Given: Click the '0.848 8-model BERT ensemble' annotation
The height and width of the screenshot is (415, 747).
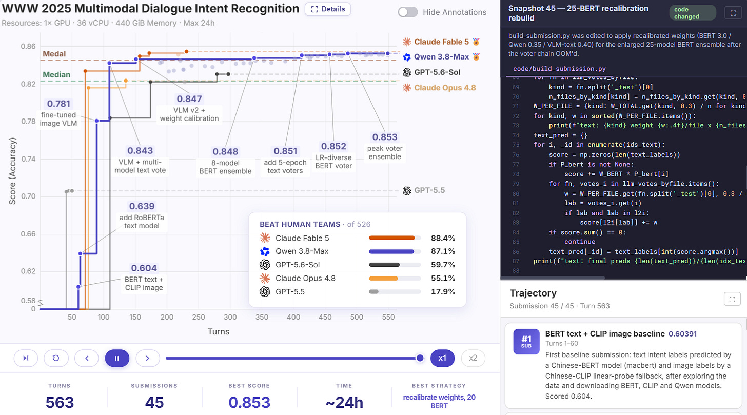Looking at the screenshot, I should coord(226,161).
